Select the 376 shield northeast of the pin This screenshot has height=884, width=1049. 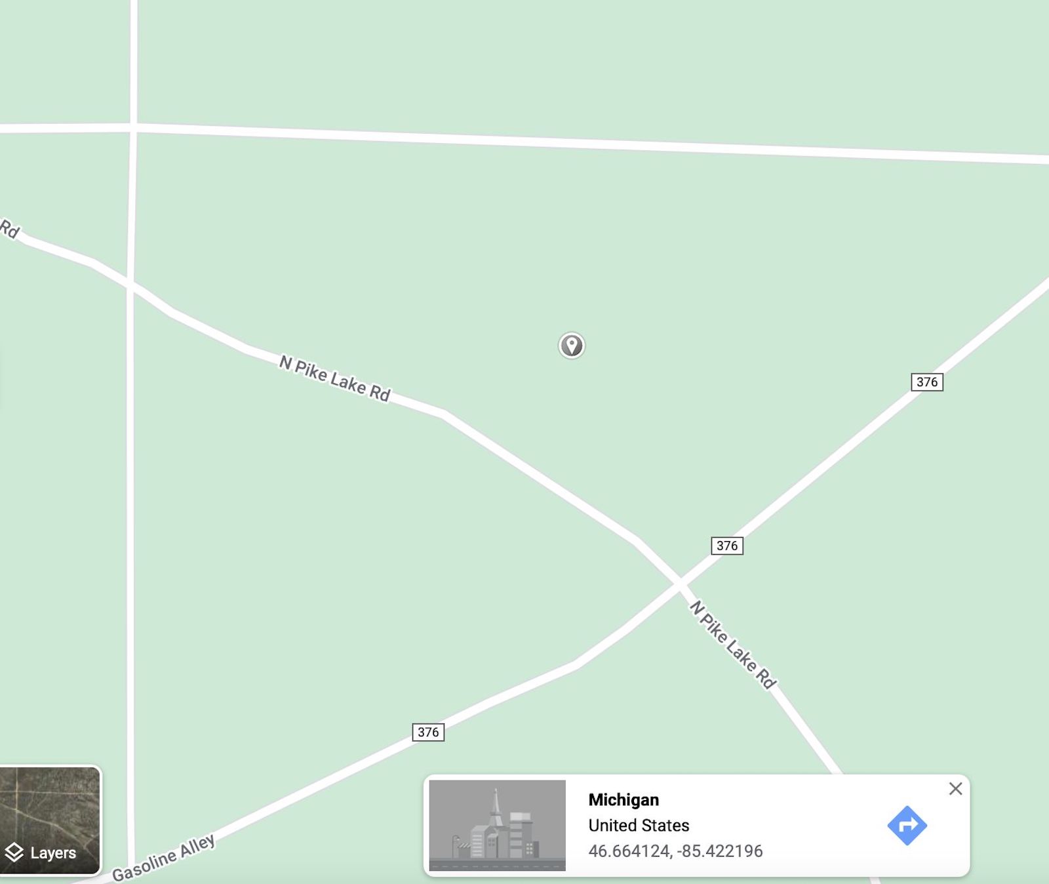tap(927, 382)
